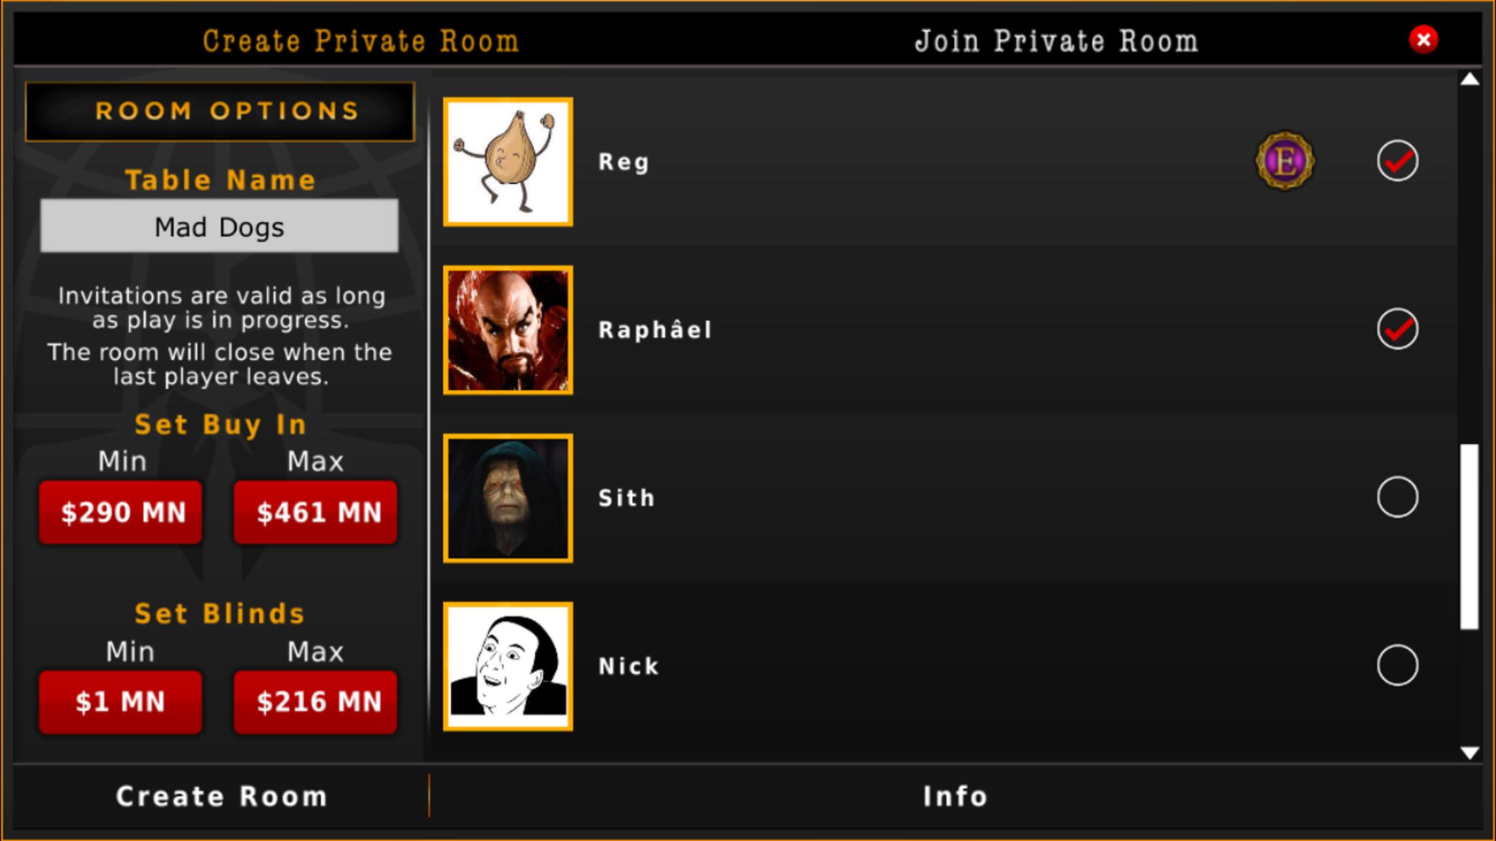Image resolution: width=1496 pixels, height=841 pixels.
Task: Select Sith's invite circle
Action: [1397, 497]
